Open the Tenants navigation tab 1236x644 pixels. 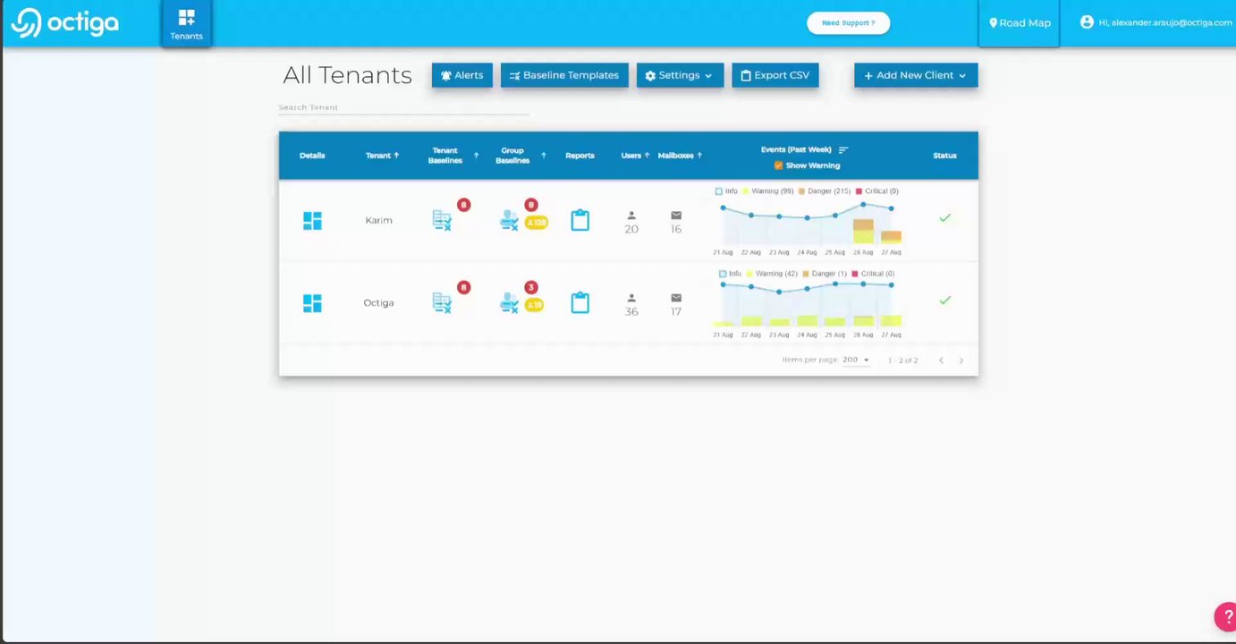(186, 24)
